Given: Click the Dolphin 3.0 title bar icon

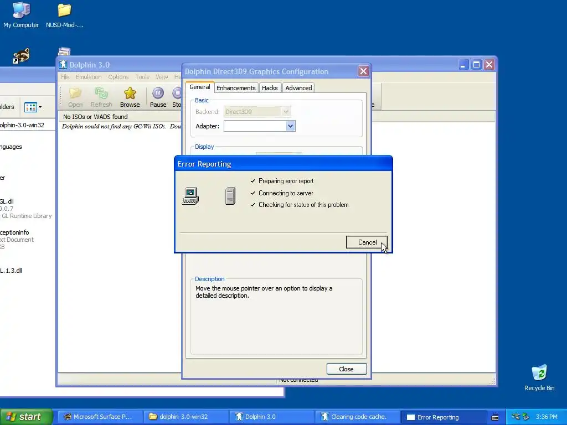Looking at the screenshot, I should click(63, 64).
